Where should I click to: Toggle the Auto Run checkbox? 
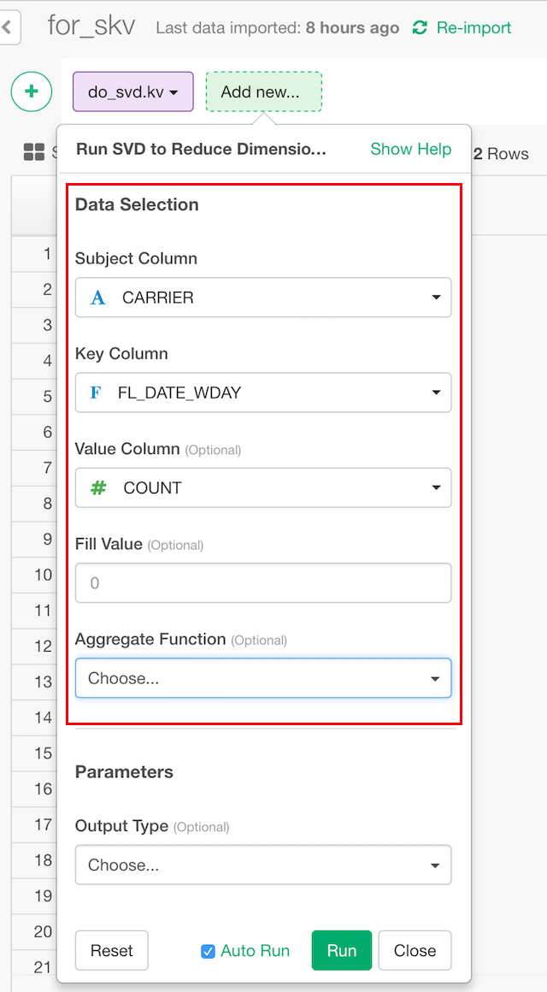coord(208,951)
